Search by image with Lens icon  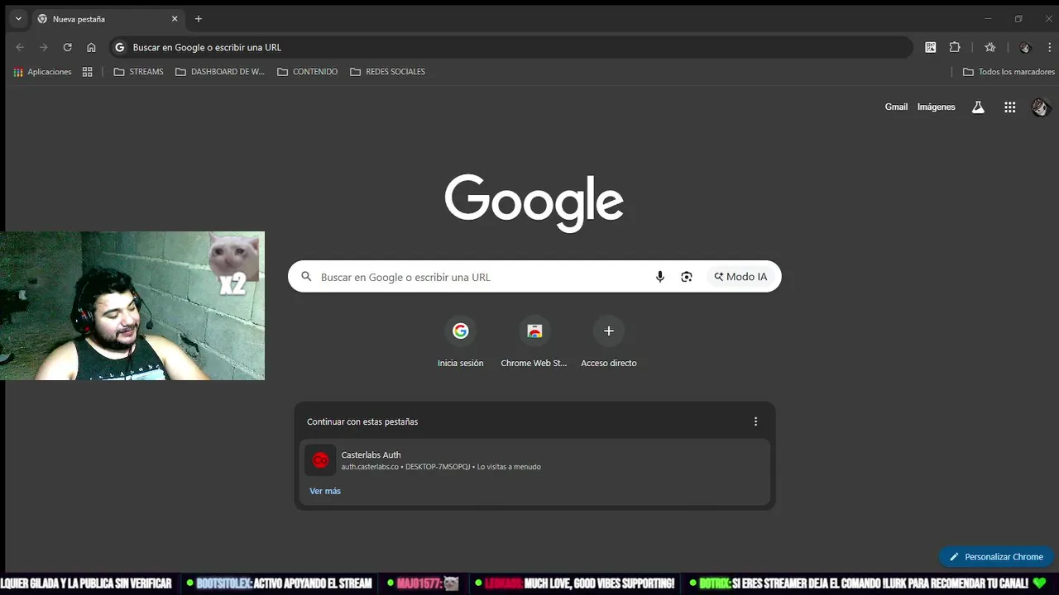tap(687, 277)
